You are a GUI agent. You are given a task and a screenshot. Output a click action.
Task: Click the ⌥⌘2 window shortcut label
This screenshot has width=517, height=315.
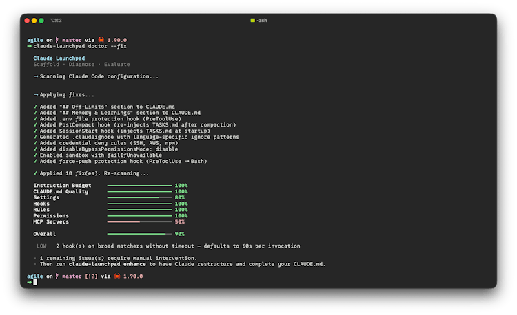[x=56, y=21]
